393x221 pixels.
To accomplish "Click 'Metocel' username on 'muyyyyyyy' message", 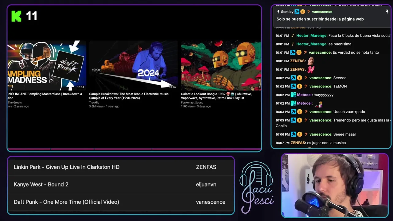I will tap(304, 95).
